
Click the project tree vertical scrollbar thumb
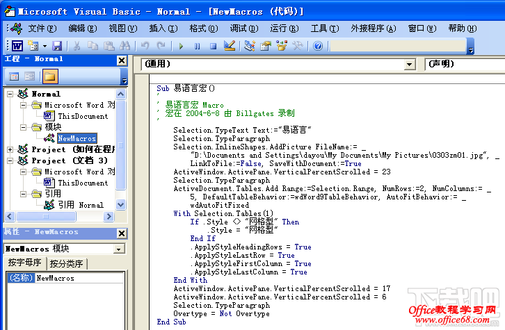(121, 145)
